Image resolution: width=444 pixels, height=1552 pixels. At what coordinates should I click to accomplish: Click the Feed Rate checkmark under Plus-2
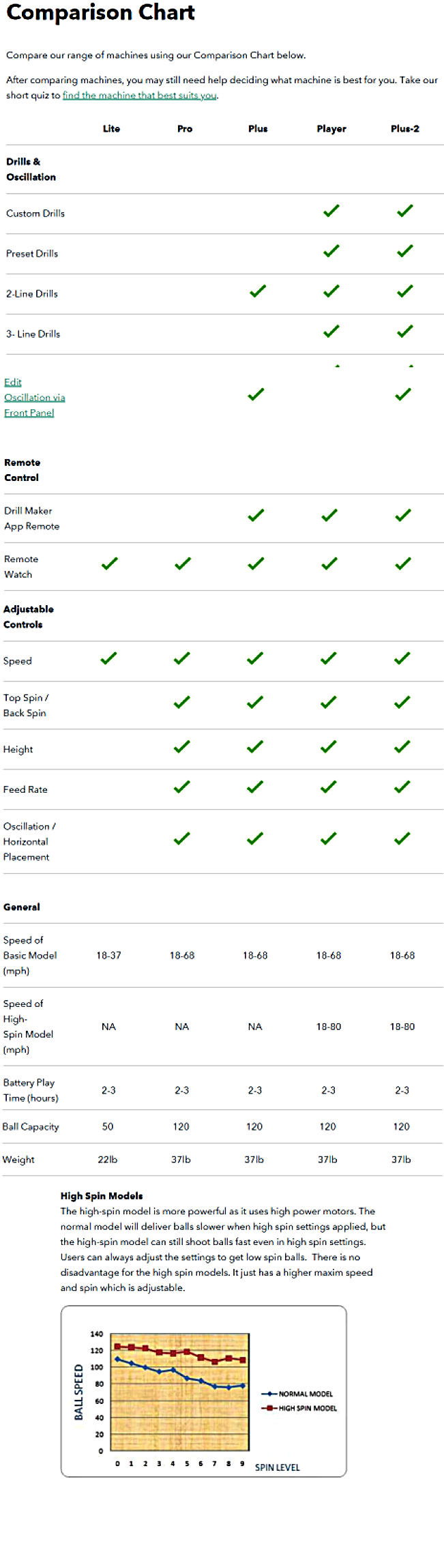(402, 787)
